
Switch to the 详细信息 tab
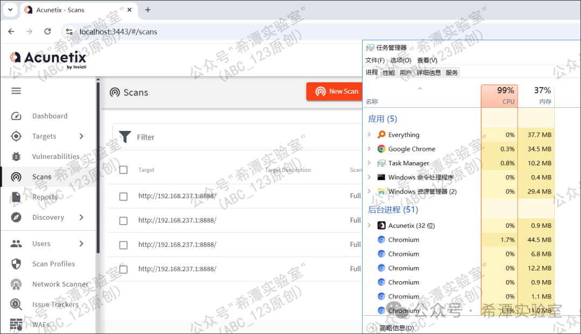click(x=429, y=73)
